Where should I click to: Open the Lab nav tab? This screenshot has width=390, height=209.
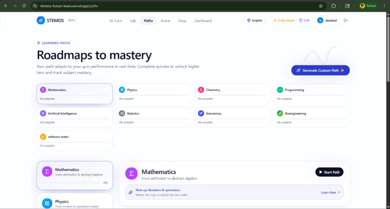(x=133, y=21)
